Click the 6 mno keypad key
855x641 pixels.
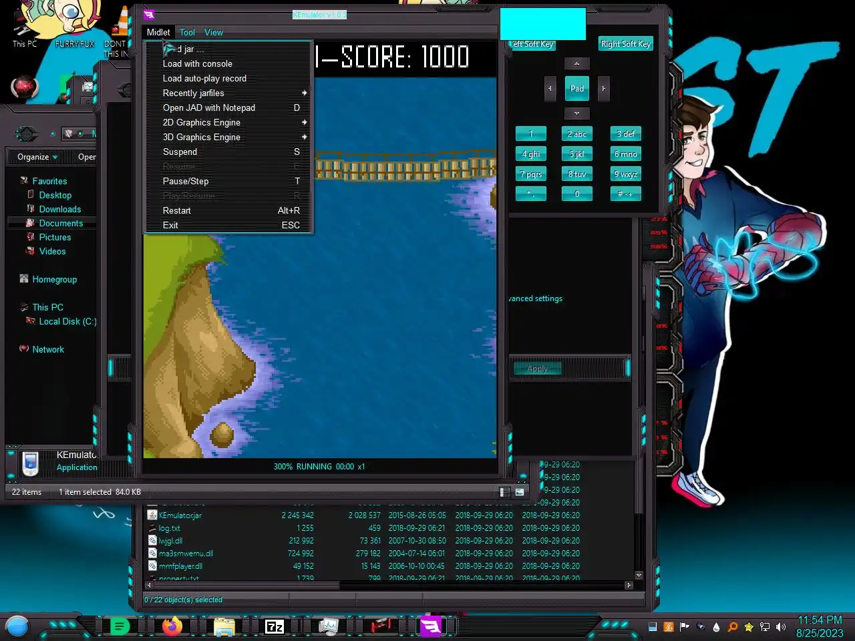click(626, 154)
